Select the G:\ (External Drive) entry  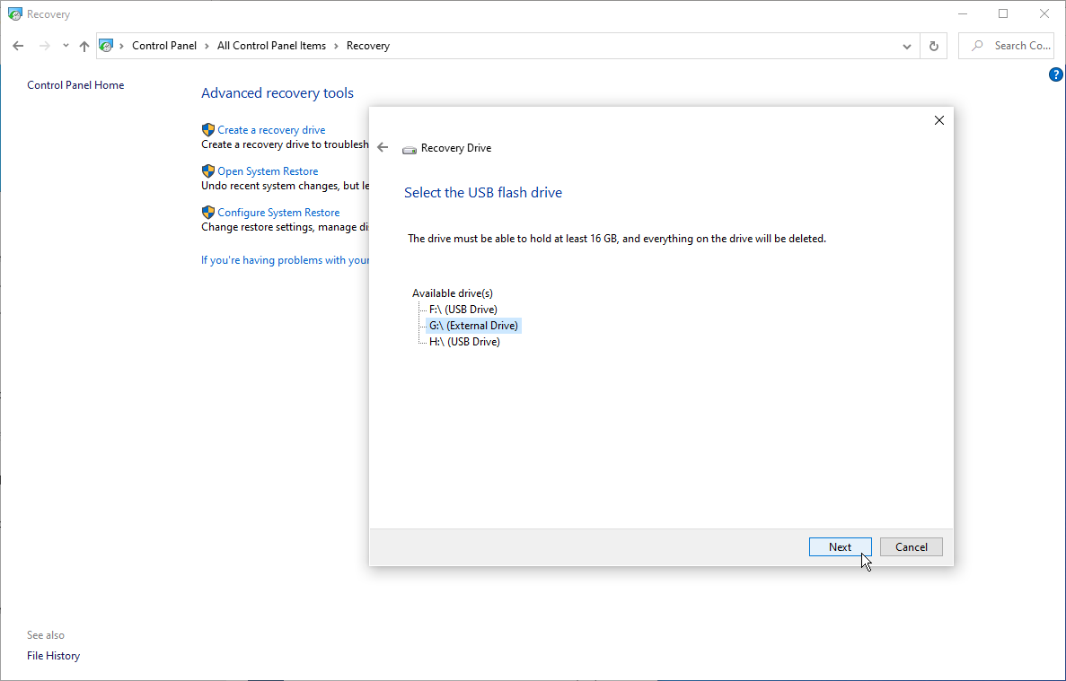[x=473, y=325]
